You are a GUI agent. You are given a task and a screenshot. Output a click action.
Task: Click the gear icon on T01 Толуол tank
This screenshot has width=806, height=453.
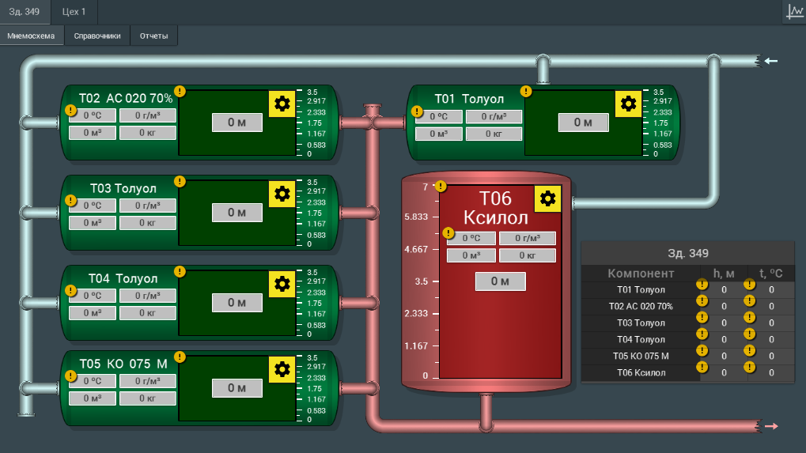[x=628, y=104]
